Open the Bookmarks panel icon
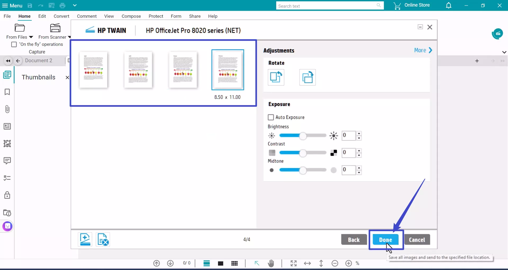This screenshot has height=270, width=508. pos(7,92)
